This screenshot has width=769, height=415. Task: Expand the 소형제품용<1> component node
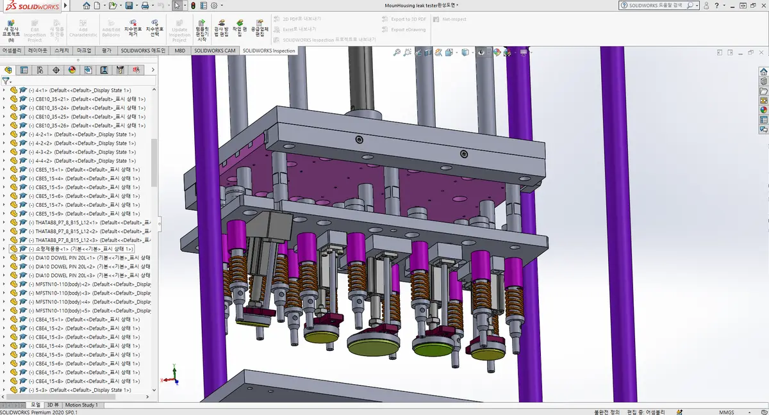4,248
